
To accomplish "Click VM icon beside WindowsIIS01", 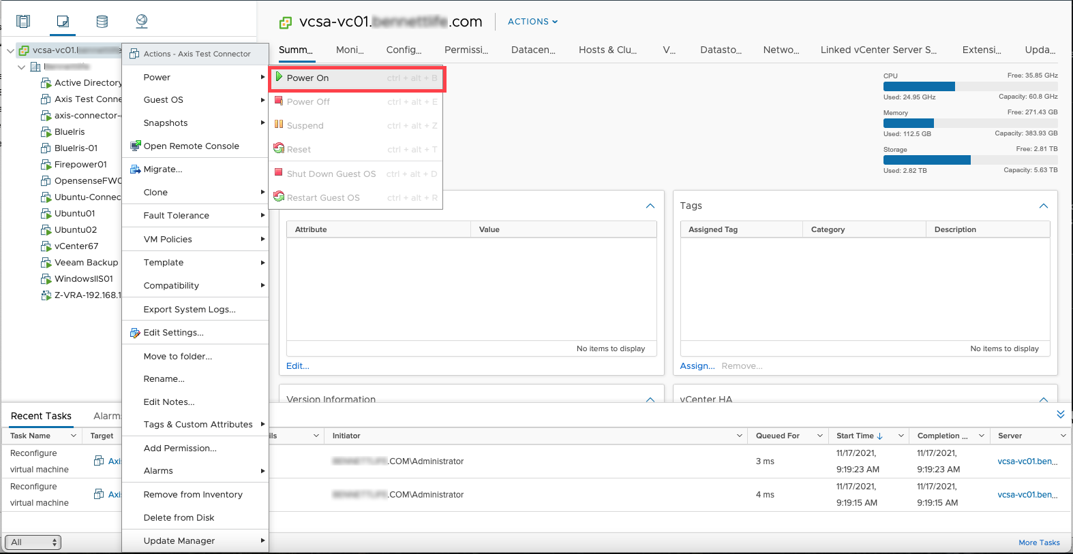I will 46,279.
